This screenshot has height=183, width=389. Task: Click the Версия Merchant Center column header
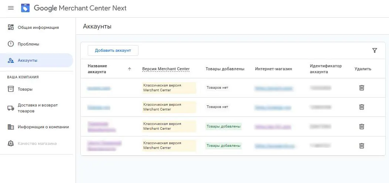[166, 69]
